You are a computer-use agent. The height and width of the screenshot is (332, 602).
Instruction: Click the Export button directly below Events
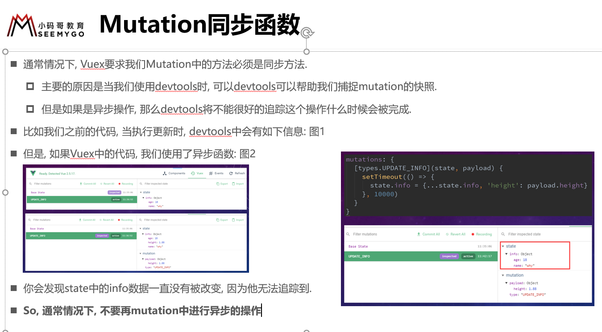(222, 184)
